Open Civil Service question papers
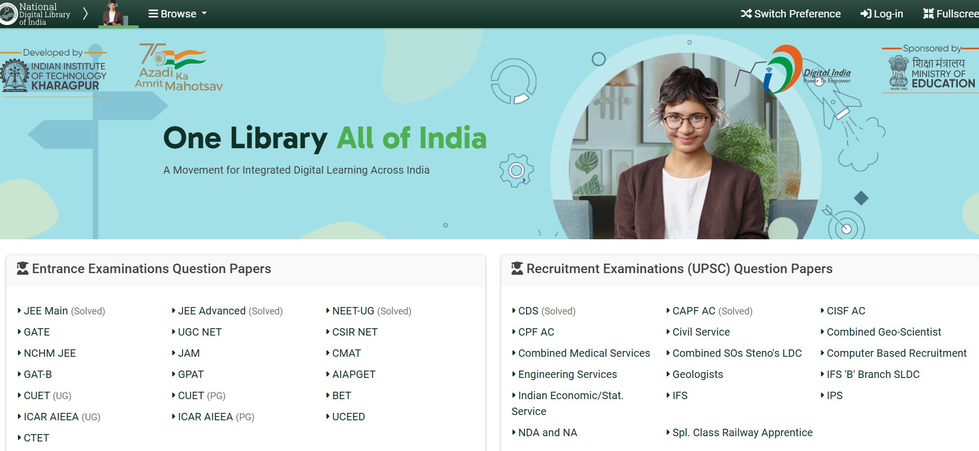 point(701,332)
